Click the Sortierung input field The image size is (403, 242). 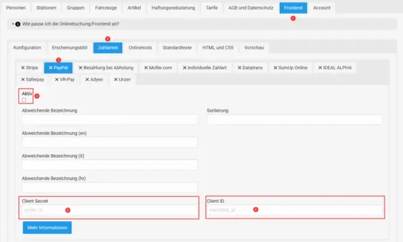click(295, 120)
